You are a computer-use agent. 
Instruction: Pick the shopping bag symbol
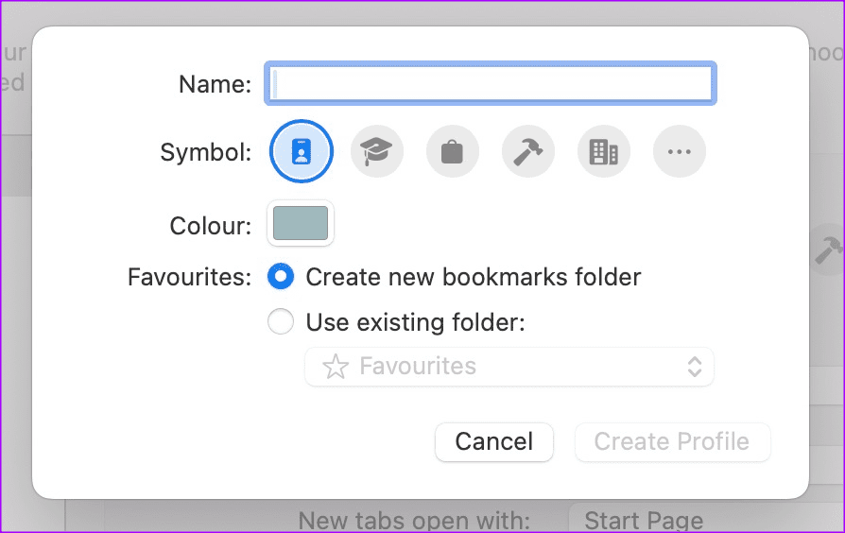point(452,151)
